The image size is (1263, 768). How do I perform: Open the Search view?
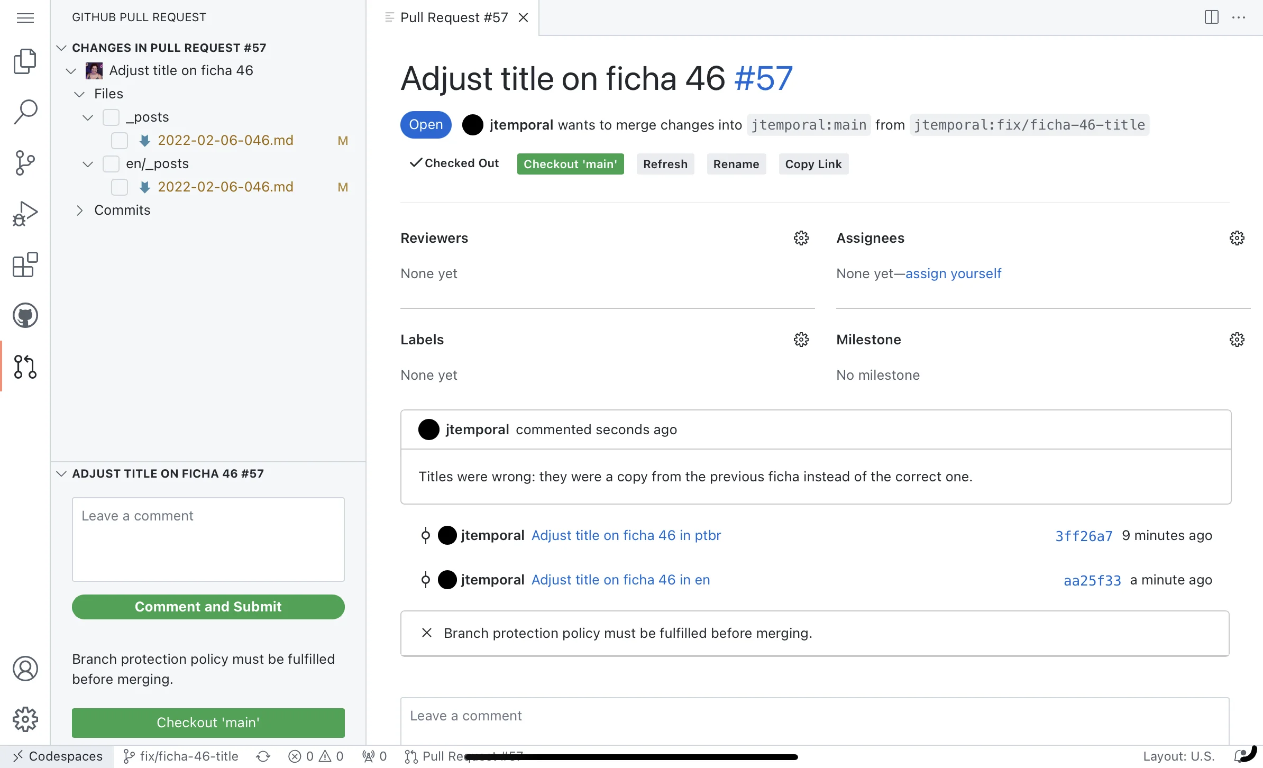click(x=25, y=111)
